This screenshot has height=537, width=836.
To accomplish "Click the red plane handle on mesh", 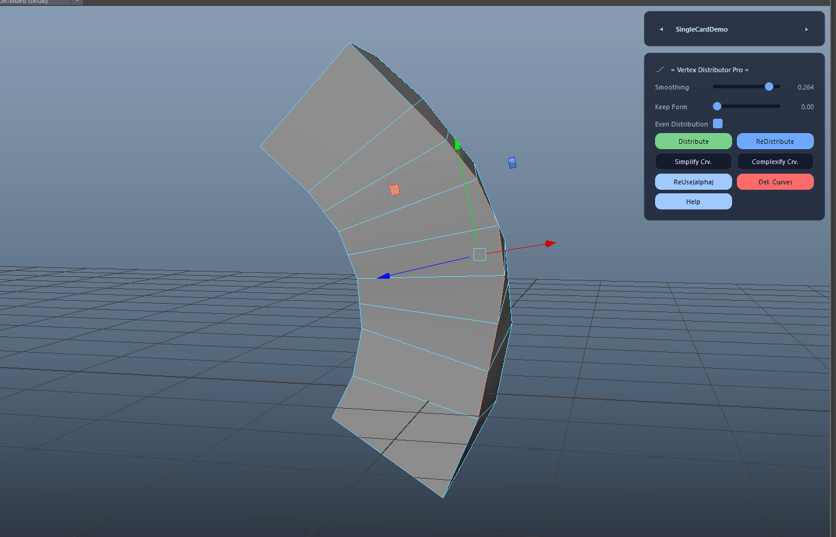I will 394,189.
